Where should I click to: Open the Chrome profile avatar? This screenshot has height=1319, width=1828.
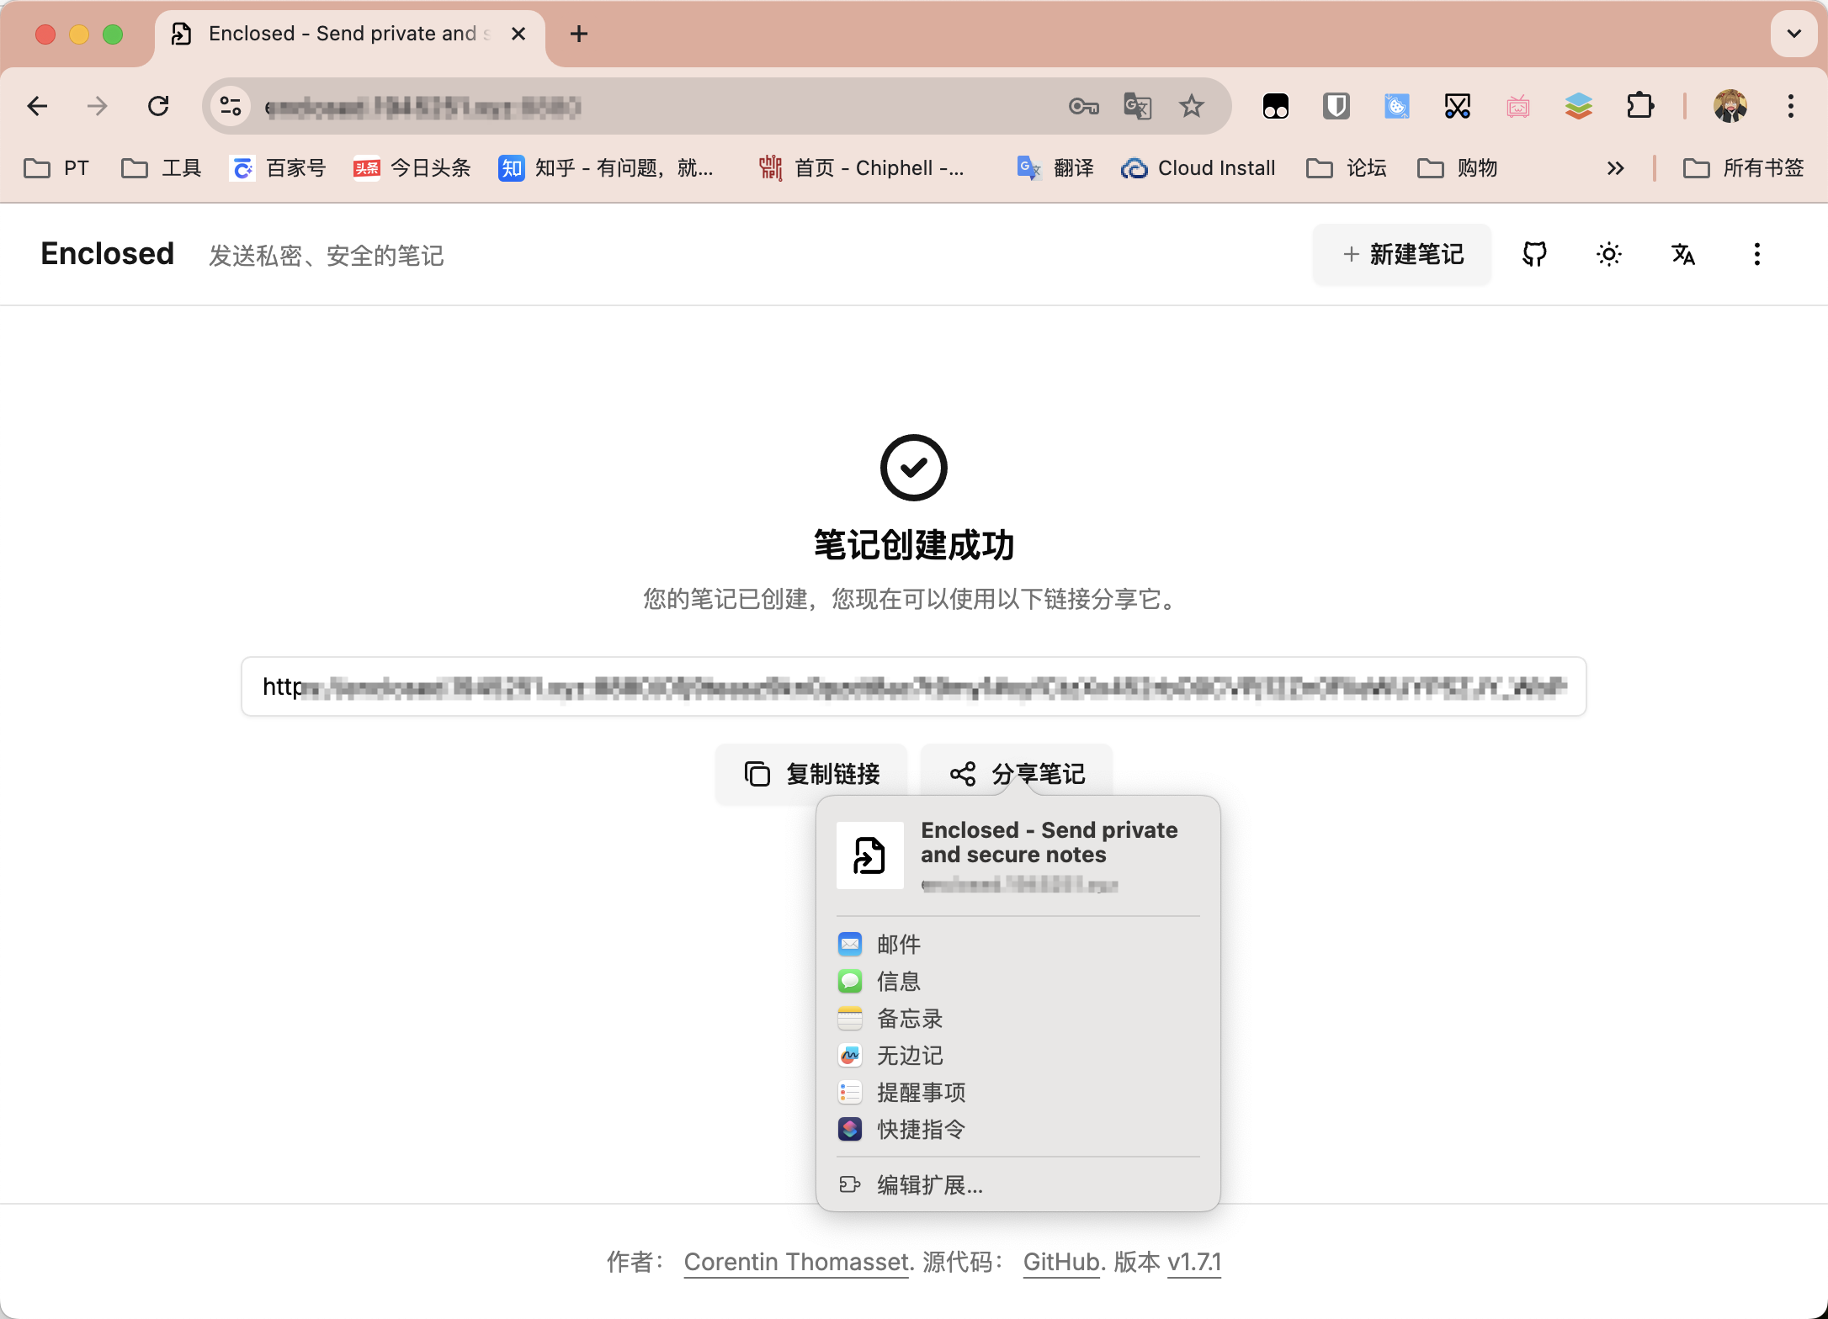pyautogui.click(x=1730, y=106)
